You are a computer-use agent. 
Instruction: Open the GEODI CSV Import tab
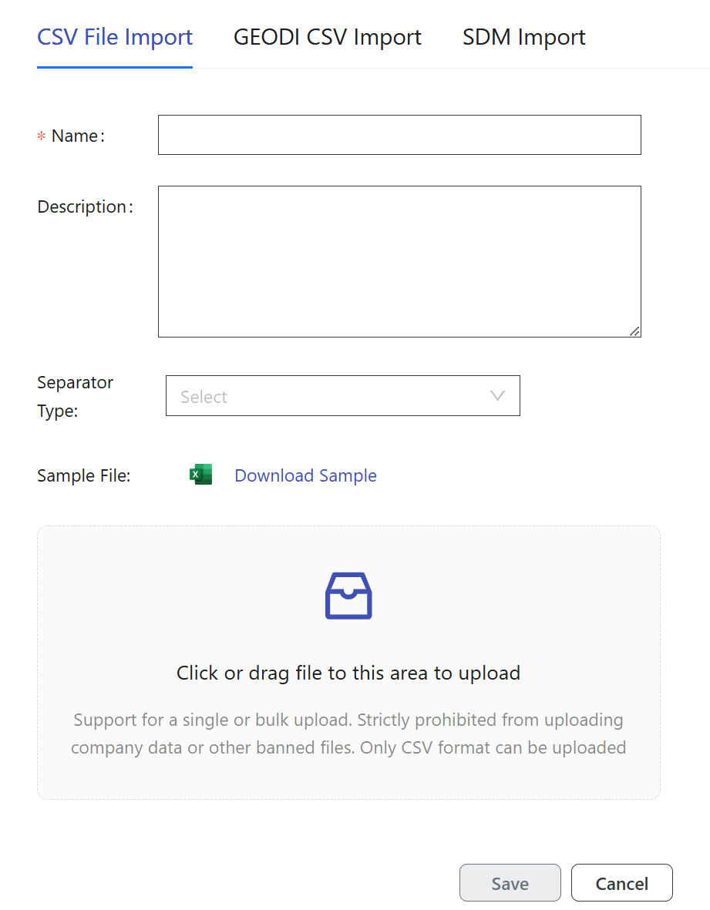[327, 37]
